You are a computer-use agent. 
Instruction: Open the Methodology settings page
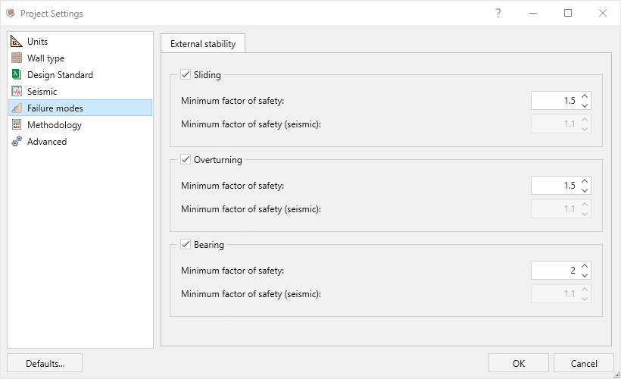pyautogui.click(x=80, y=124)
